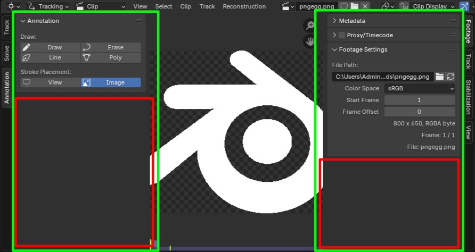Switch to the View tab in right sidebar
This screenshot has height=252, width=475.
(468, 132)
